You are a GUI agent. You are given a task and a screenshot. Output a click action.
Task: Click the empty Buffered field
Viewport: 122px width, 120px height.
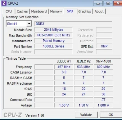pos(104,41)
